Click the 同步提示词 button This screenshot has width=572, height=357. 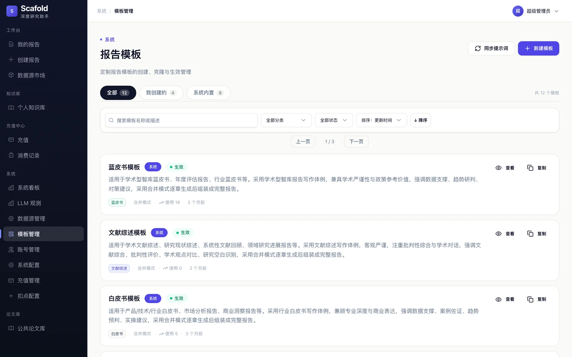click(491, 48)
